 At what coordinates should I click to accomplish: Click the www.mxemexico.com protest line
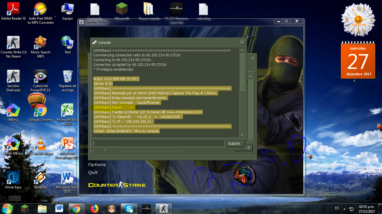point(147,112)
